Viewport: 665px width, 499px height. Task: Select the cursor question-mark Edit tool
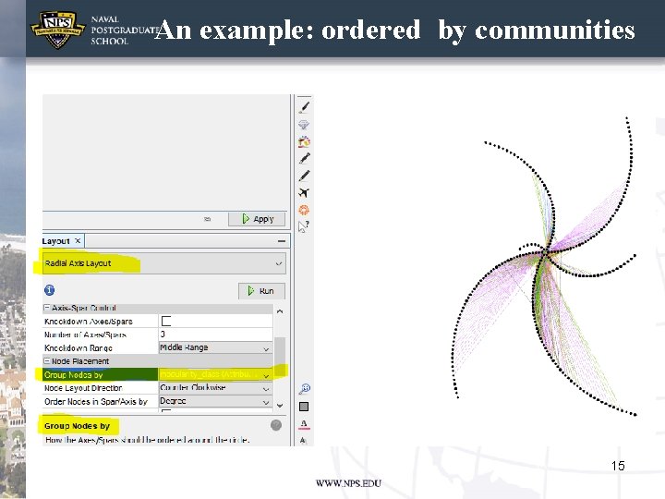[304, 226]
